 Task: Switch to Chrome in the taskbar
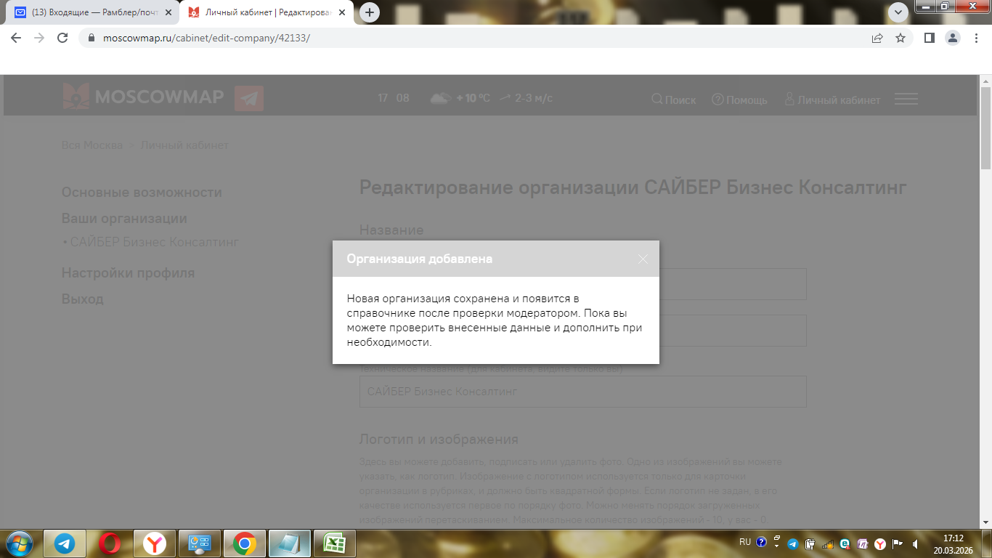(245, 543)
